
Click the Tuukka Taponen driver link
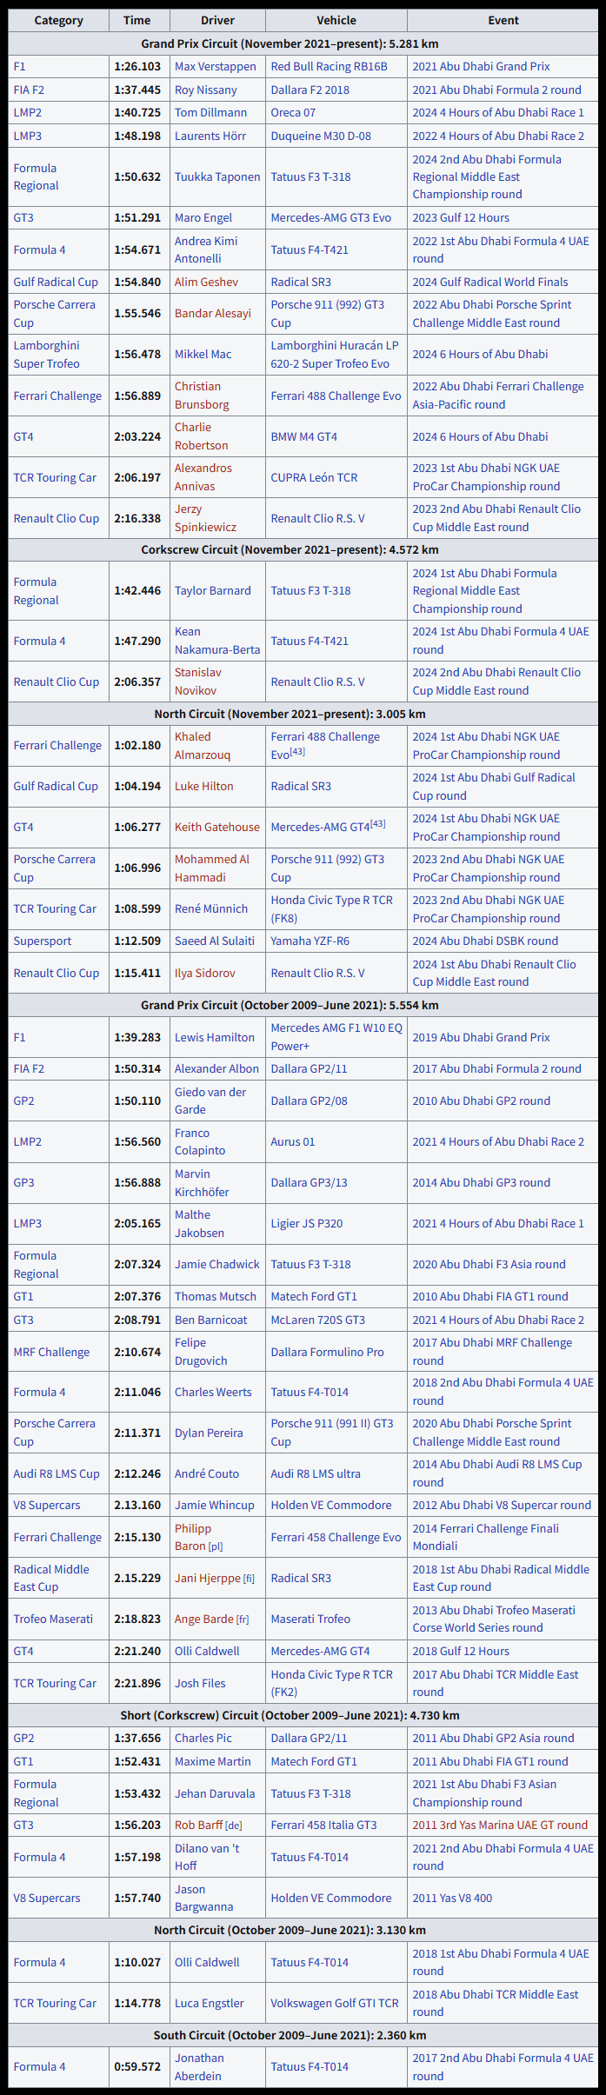point(217,176)
